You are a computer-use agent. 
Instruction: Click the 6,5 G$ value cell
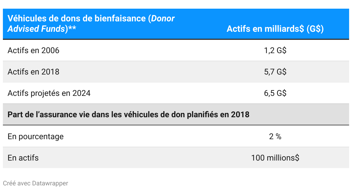(275, 93)
